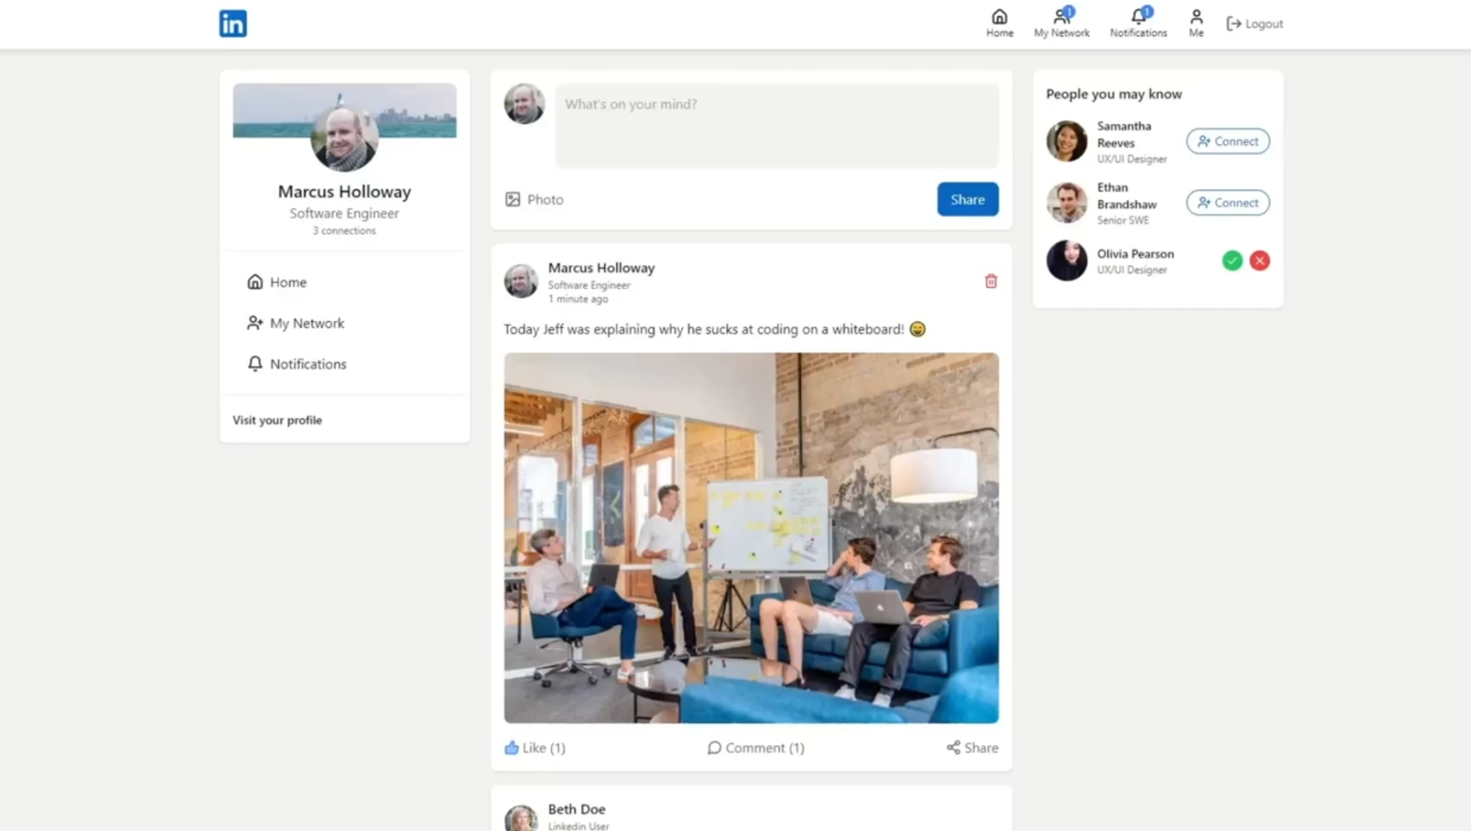This screenshot has width=1471, height=831.
Task: Expand comments on Marcus's whiteboard post
Action: (755, 747)
